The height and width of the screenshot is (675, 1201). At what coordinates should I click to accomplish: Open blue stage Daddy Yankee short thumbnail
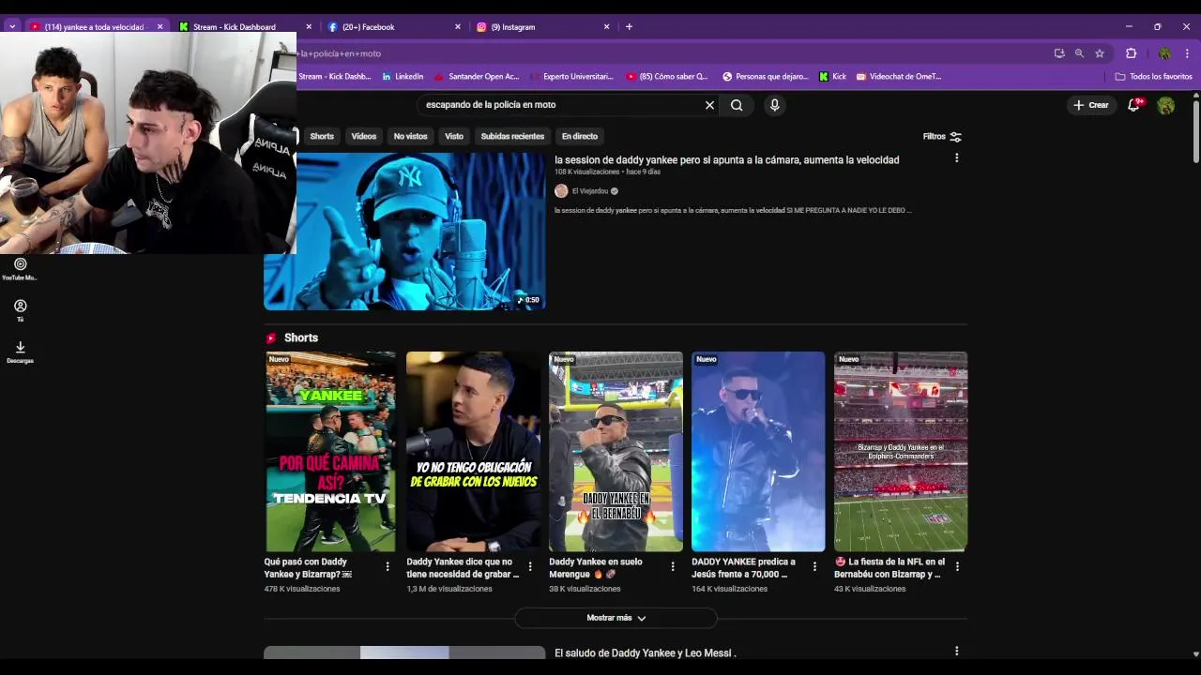tap(758, 452)
